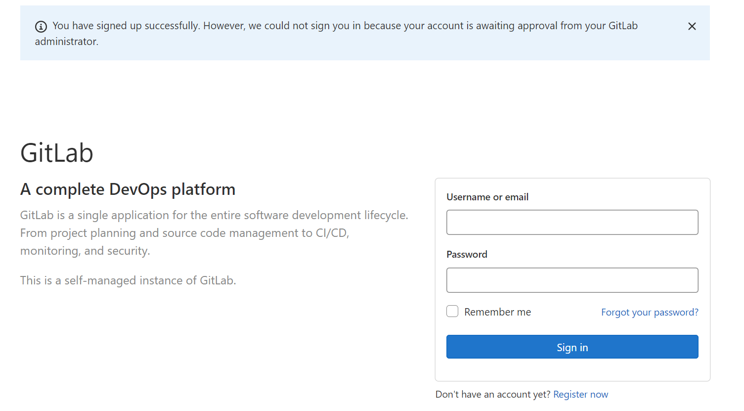Click 'Don't have an account yet?' text
Screen dimensions: 744x411
493,394
